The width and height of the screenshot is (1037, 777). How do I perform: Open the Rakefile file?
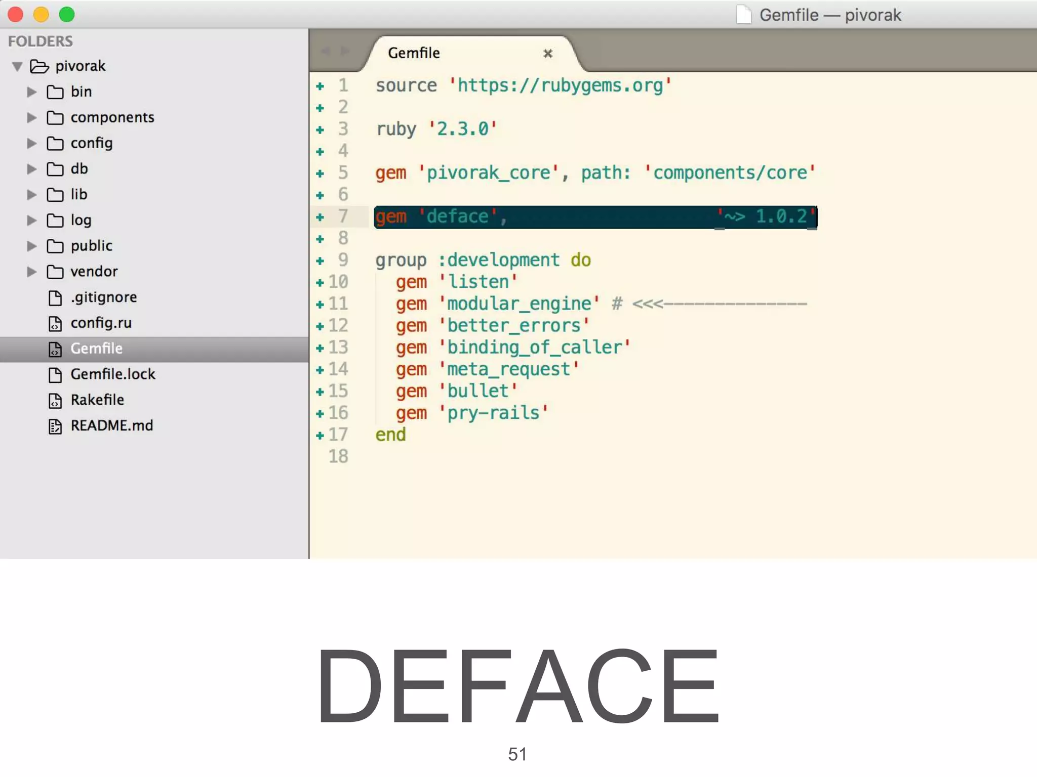(97, 400)
